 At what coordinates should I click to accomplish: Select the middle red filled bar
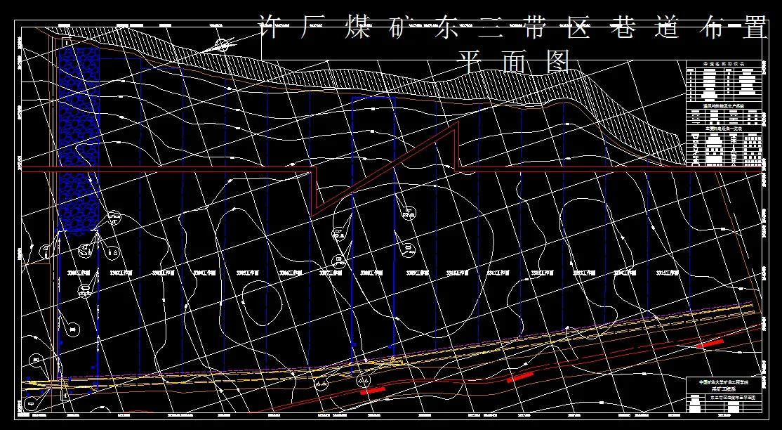tap(519, 377)
